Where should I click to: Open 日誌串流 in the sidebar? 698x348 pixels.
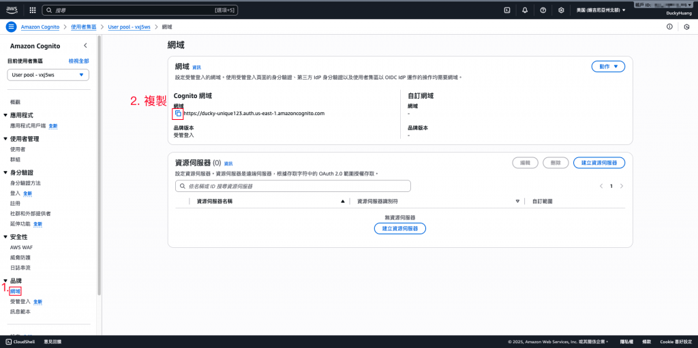pos(20,268)
